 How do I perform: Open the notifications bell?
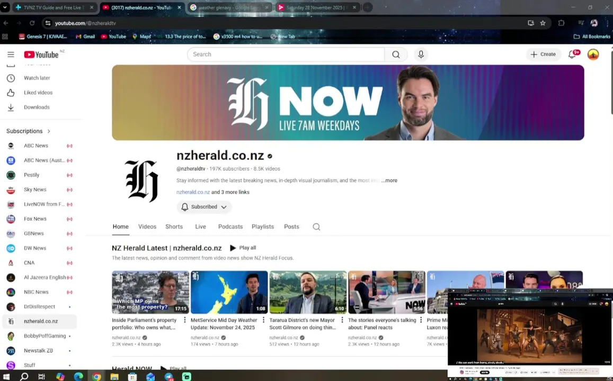[572, 55]
